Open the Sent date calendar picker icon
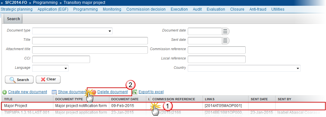 tap(225, 41)
